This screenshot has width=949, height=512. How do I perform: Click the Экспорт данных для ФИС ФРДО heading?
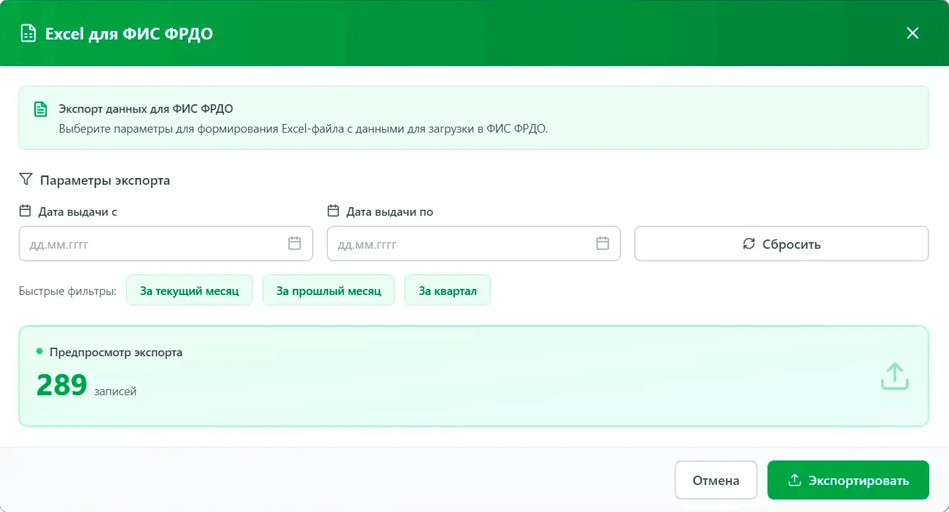pos(146,109)
